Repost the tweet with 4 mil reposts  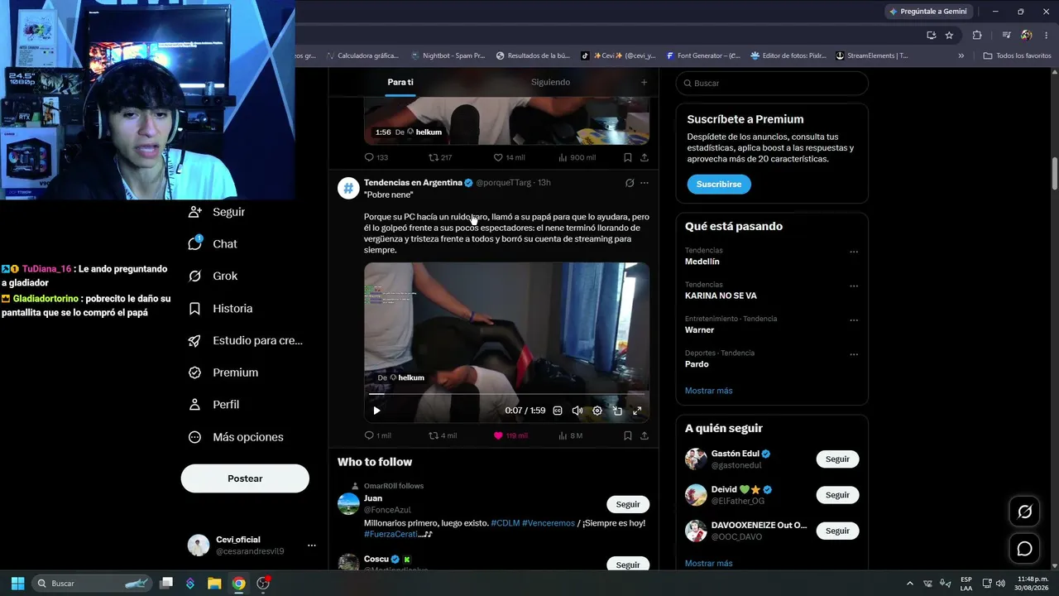[442, 435]
